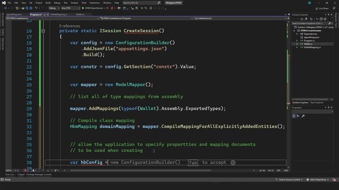The image size is (339, 190).
Task: Open the Help menu
Action: (117, 3)
